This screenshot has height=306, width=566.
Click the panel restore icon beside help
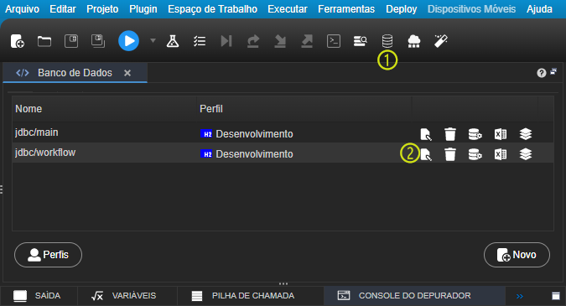click(x=553, y=71)
